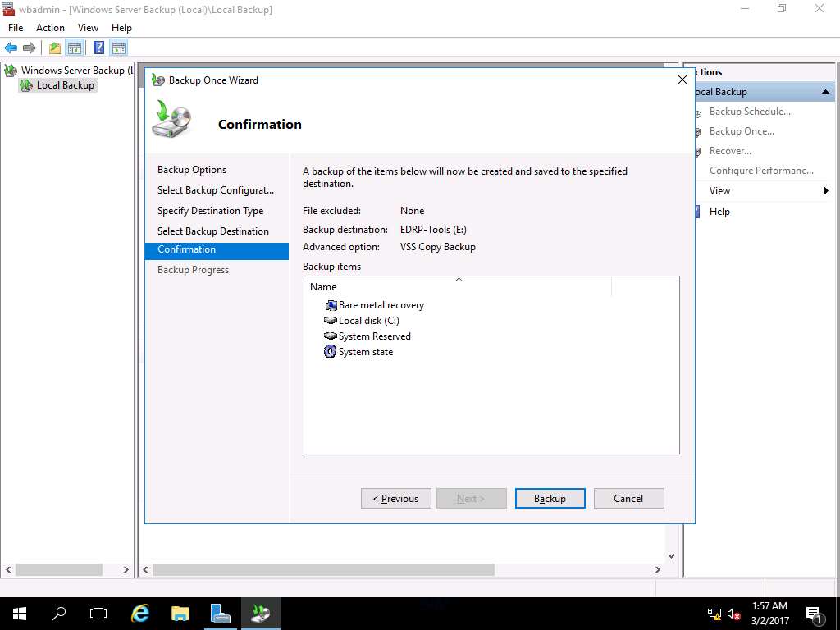Open the Windows Start menu
Screen dimensions: 840x630
[x=20, y=614]
